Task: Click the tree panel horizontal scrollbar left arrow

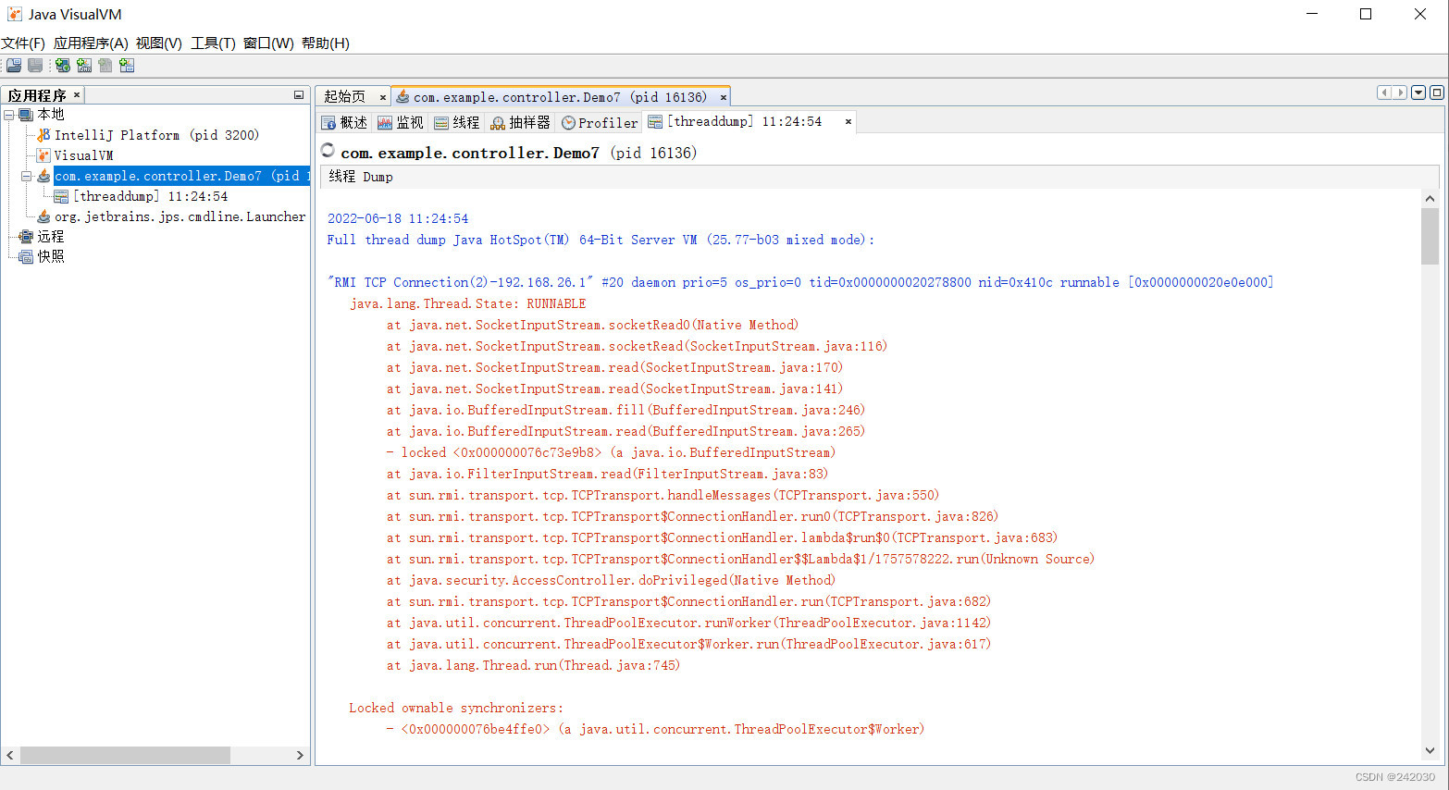Action: 10,755
